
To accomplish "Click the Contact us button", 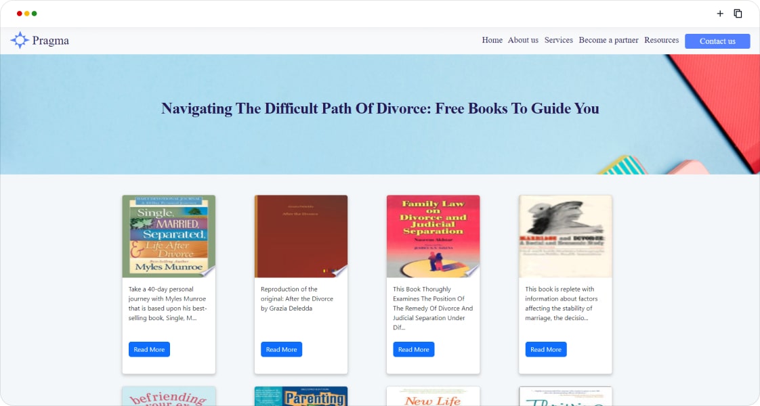I will tap(717, 41).
